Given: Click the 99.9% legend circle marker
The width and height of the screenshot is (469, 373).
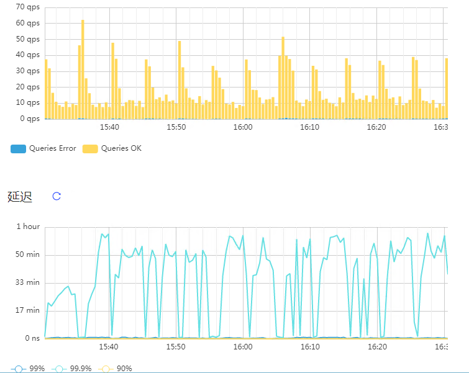Looking at the screenshot, I should 59,369.
